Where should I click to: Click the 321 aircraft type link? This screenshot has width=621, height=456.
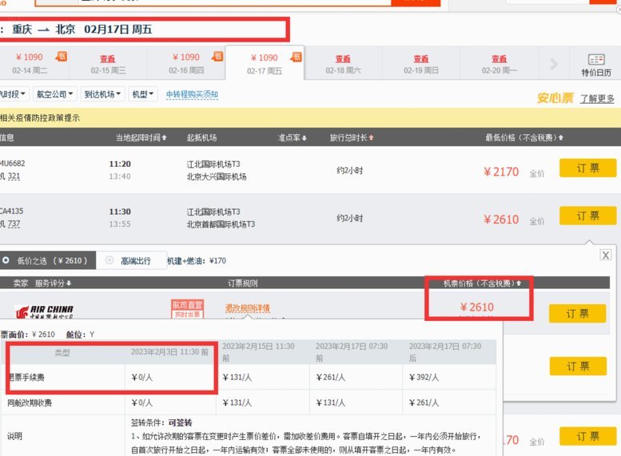click(14, 176)
